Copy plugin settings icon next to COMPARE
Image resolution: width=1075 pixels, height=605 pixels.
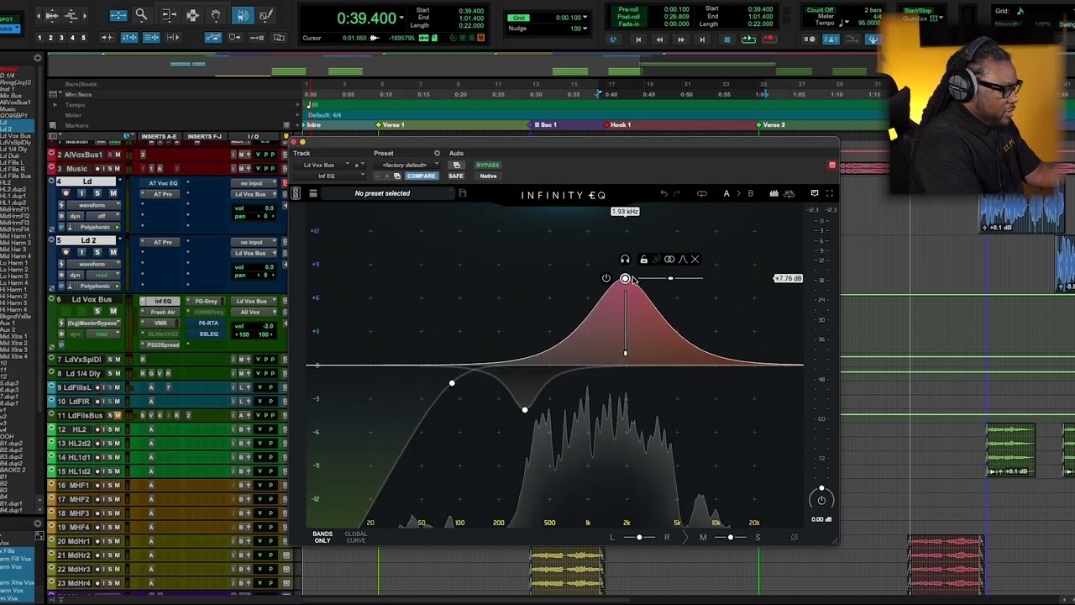397,176
